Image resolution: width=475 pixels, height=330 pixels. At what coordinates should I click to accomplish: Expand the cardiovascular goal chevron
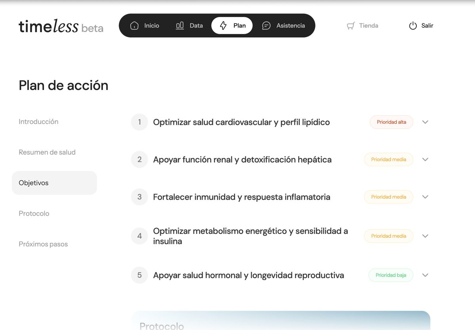[x=425, y=122]
